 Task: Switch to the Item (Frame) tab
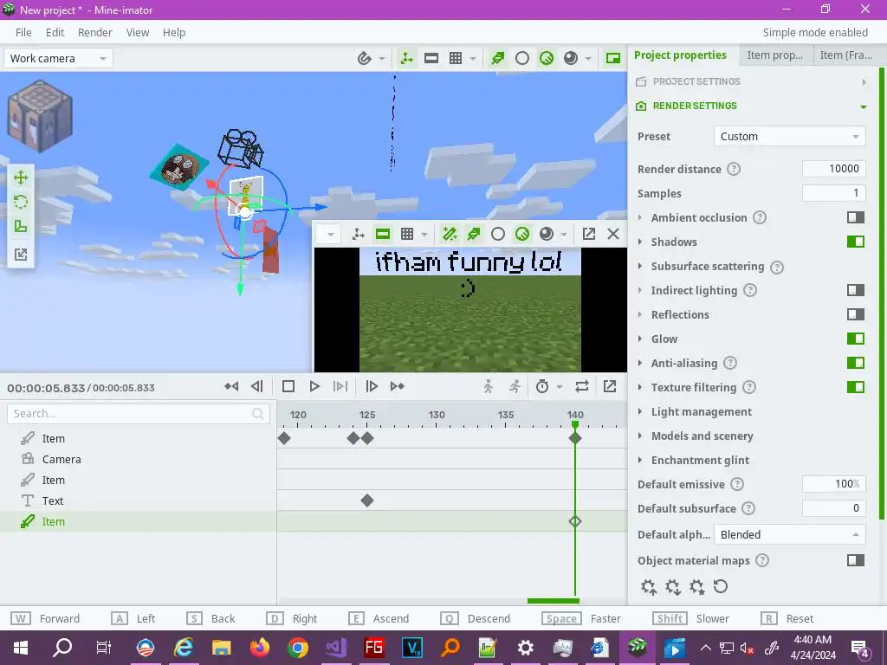(845, 55)
